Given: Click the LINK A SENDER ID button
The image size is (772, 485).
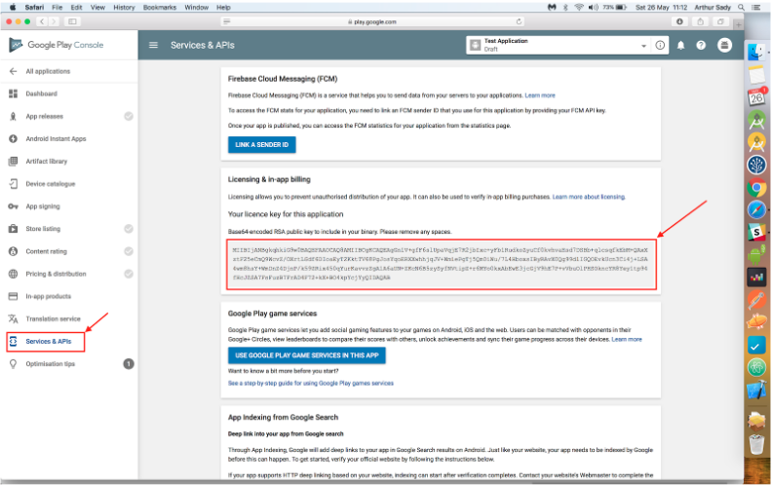Looking at the screenshot, I should (x=262, y=144).
